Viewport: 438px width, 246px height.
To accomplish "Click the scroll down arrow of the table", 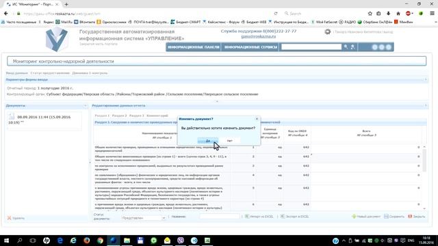I will pyautogui.click(x=424, y=208).
